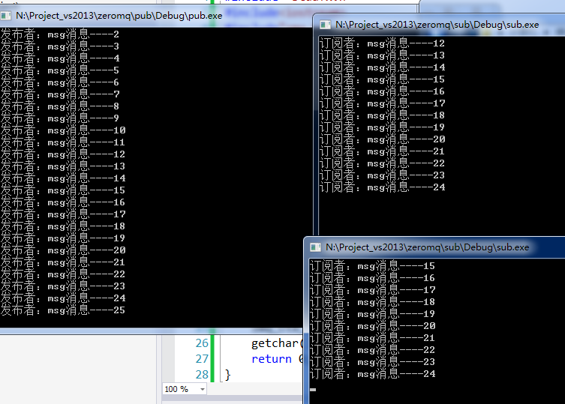Click the closing brace on line 28
The width and height of the screenshot is (565, 404).
coord(227,375)
